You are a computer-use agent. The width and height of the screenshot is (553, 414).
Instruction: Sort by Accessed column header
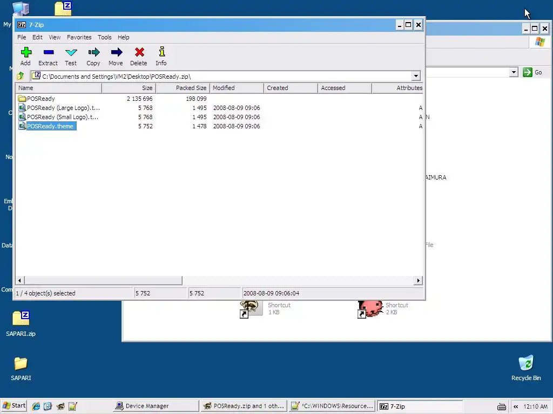[345, 88]
